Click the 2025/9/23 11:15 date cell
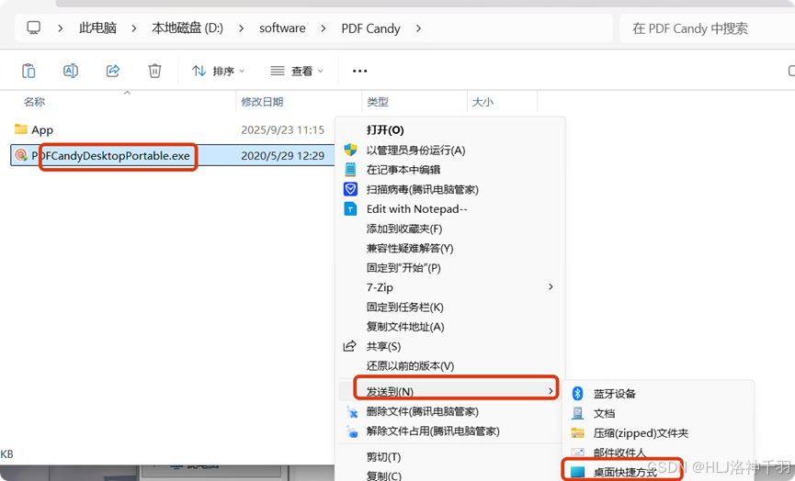This screenshot has height=481, width=795. (282, 130)
